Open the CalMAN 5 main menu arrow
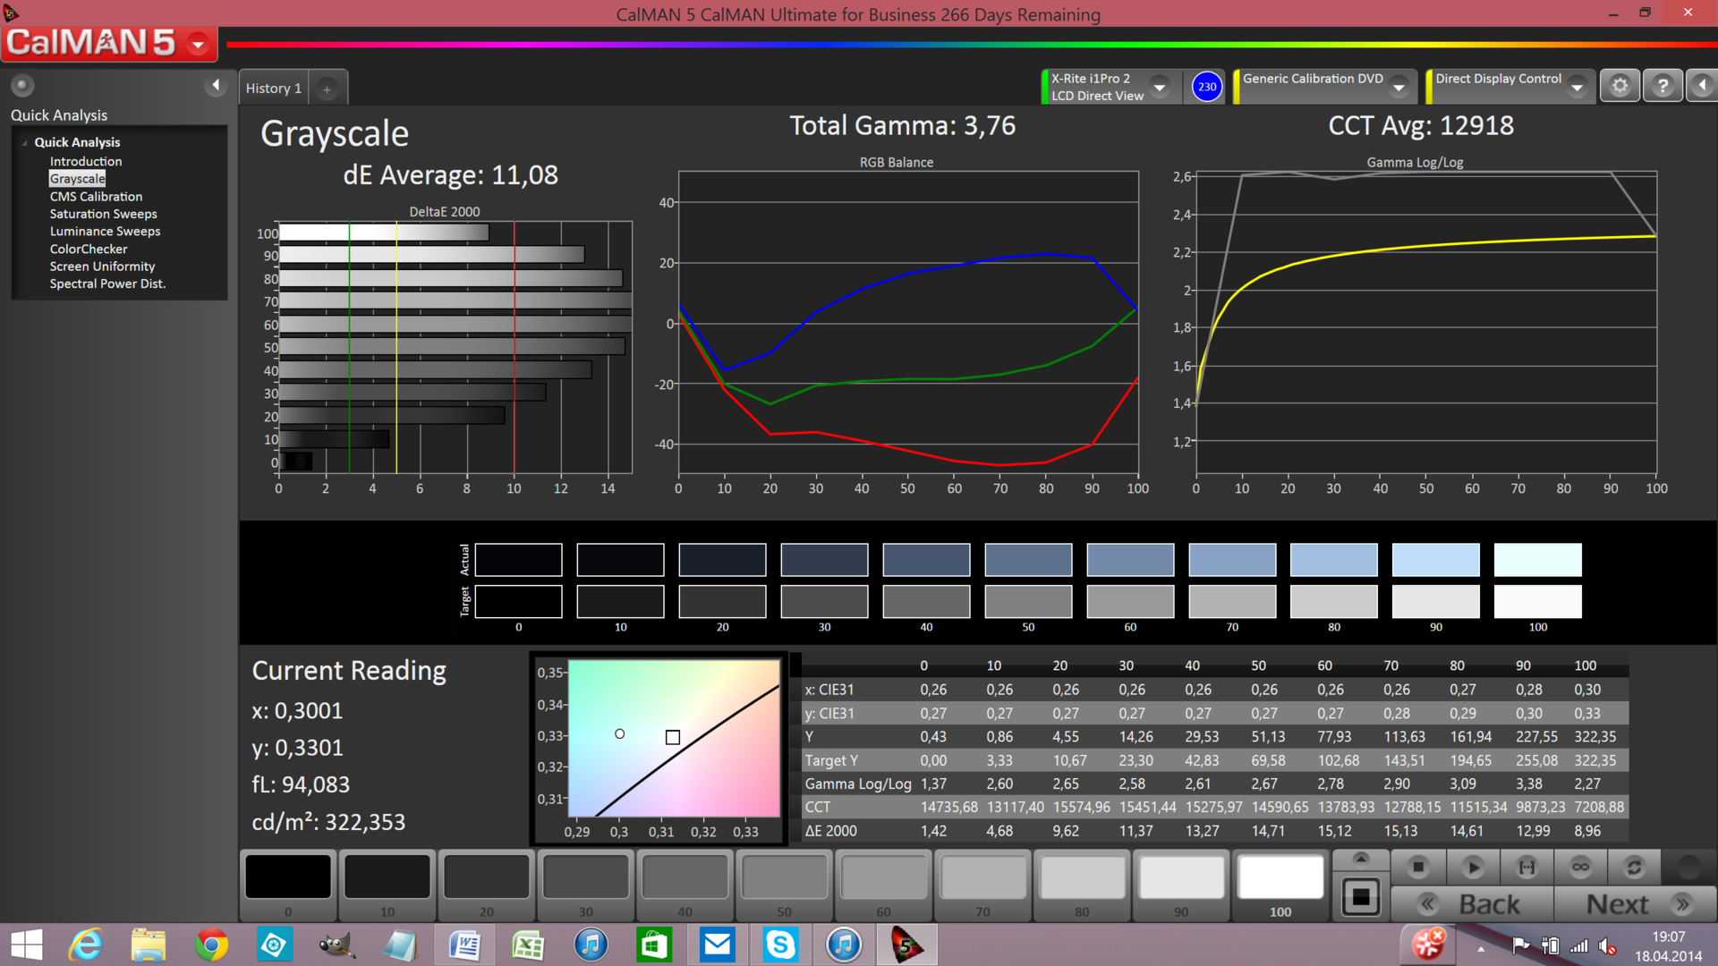The height and width of the screenshot is (966, 1718). pos(199,43)
